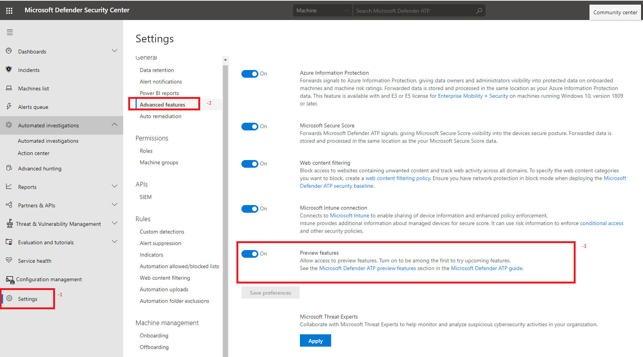This screenshot has width=643, height=357.
Task: Open Onboarding under Machine management
Action: point(154,335)
